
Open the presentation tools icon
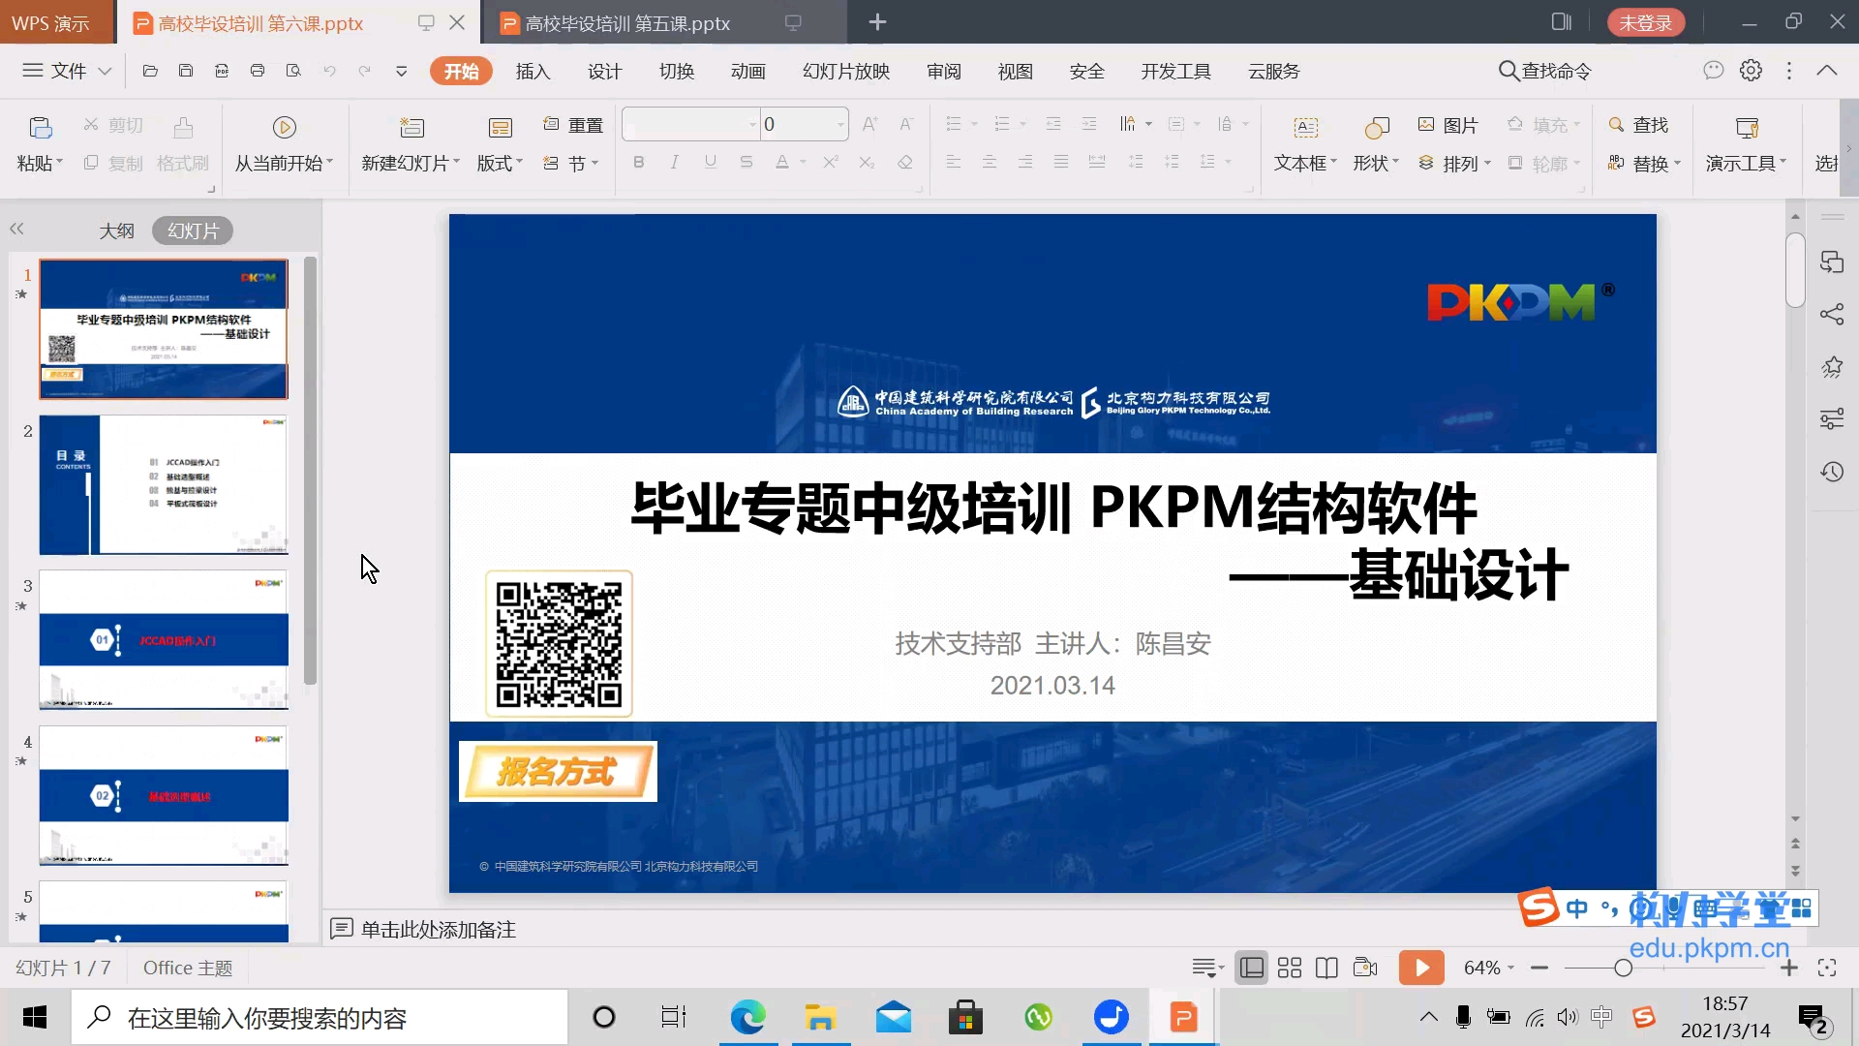(1747, 127)
